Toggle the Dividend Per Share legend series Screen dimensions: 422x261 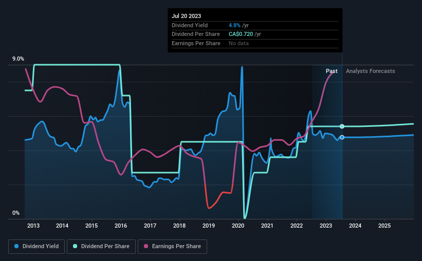coord(101,247)
